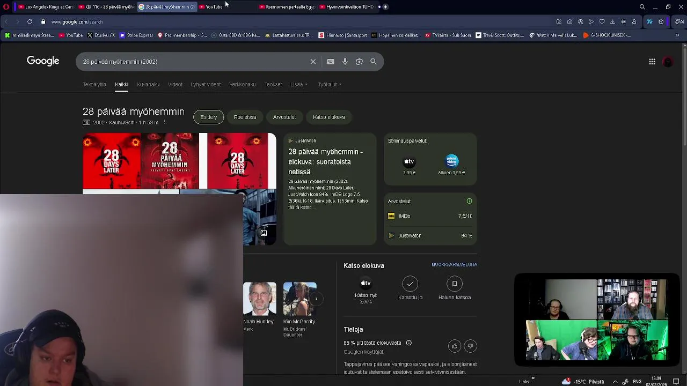The width and height of the screenshot is (687, 386).
Task: Show the next cast members with the arrow
Action: pos(316,299)
